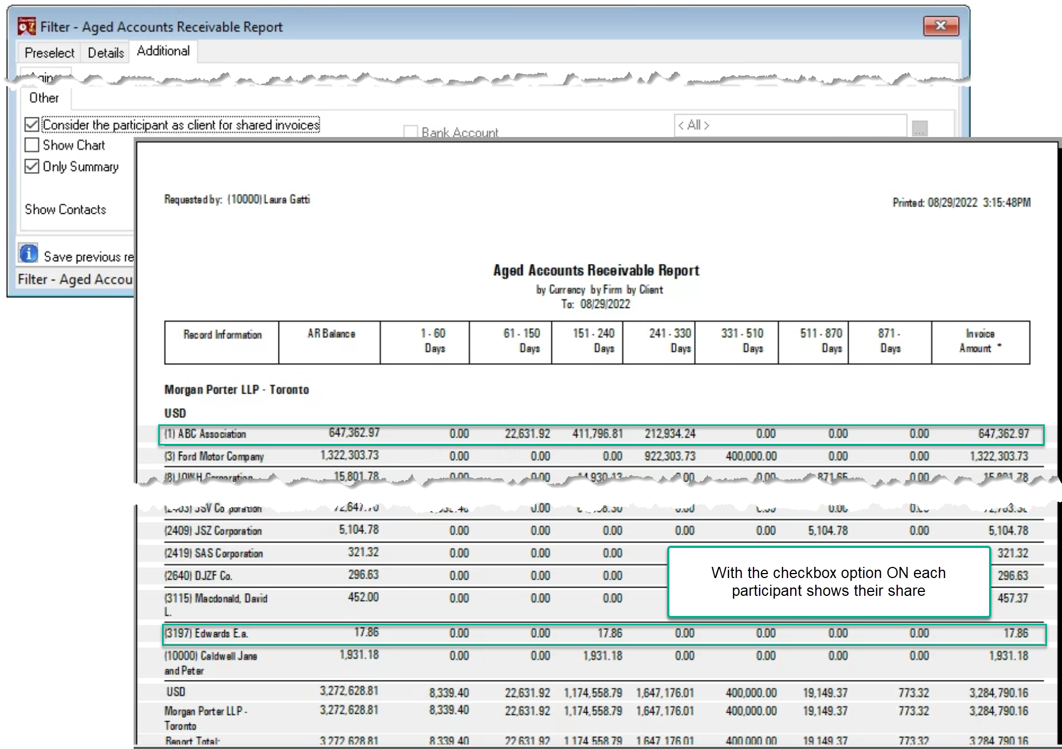Click the Requested by Laura Gatti text
The width and height of the screenshot is (1062, 749).
(237, 199)
